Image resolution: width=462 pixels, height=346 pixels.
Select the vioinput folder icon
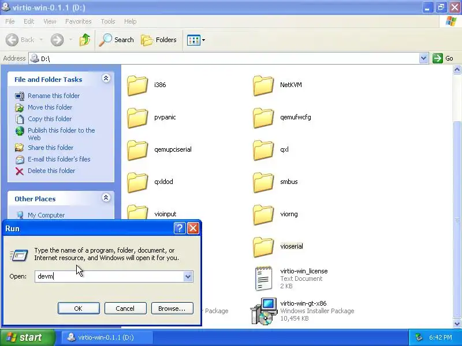pyautogui.click(x=137, y=212)
